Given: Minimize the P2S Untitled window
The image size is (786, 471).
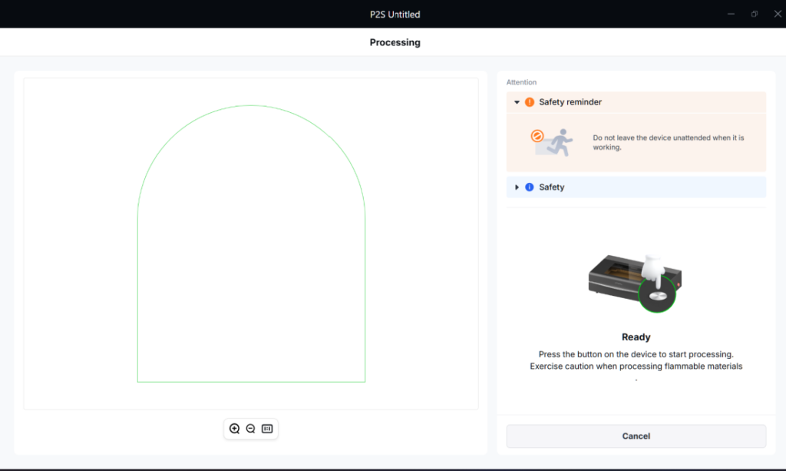Looking at the screenshot, I should pos(731,14).
